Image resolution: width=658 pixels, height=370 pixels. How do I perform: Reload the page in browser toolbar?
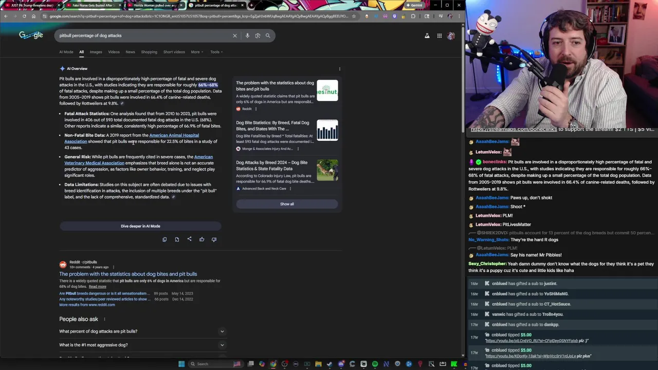pyautogui.click(x=24, y=16)
